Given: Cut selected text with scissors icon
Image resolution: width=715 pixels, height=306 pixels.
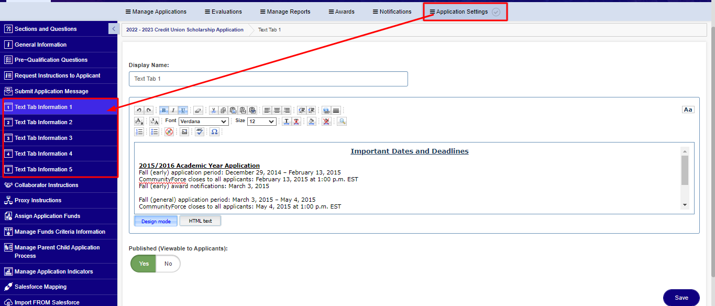Looking at the screenshot, I should [214, 110].
